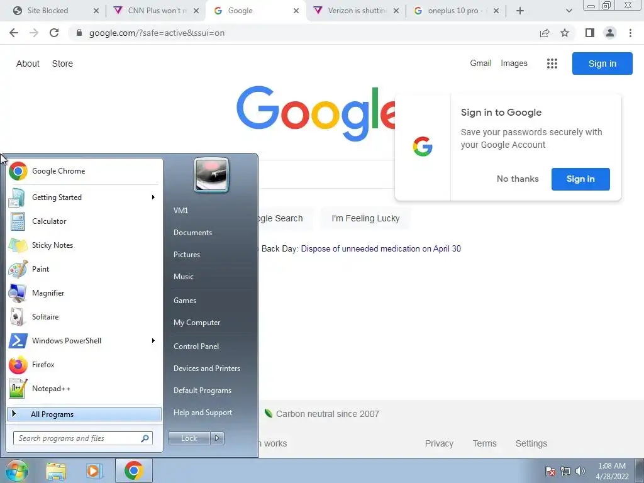Open Control Panel from the Start menu
Screen dimensions: 644x483
tap(196, 347)
